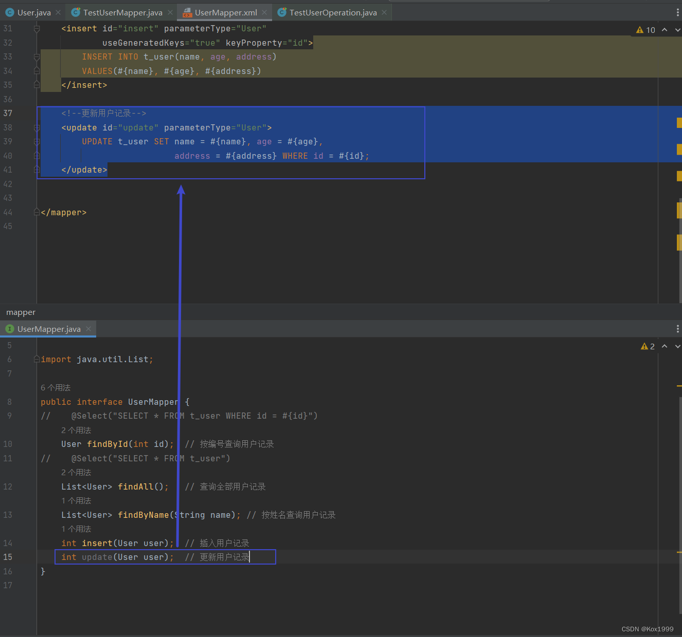Click the findById method name
Viewport: 682px width, 637px height.
(x=107, y=444)
